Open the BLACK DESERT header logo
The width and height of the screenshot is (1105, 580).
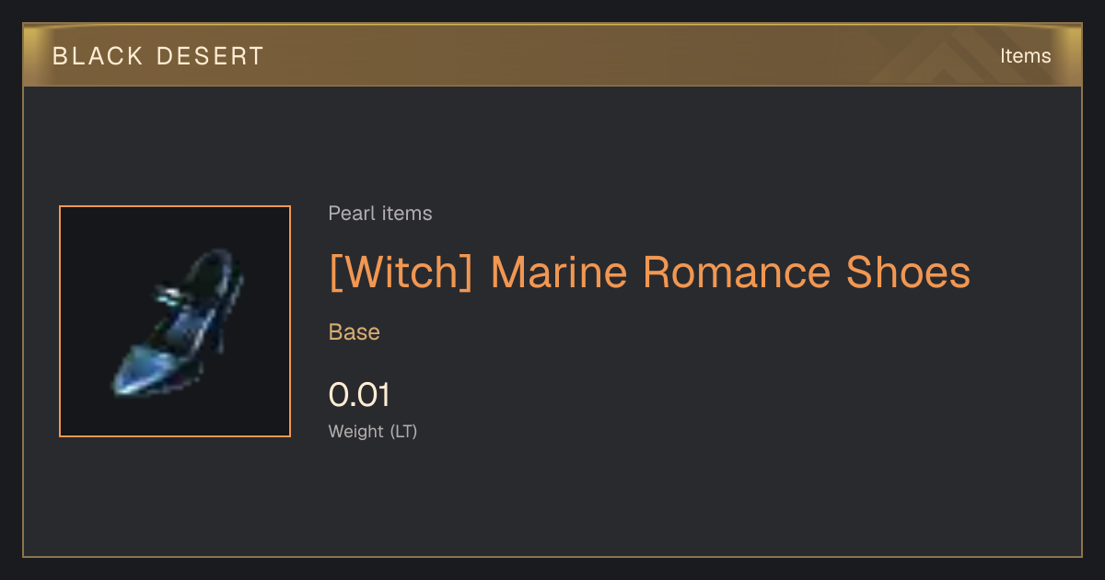coord(158,56)
